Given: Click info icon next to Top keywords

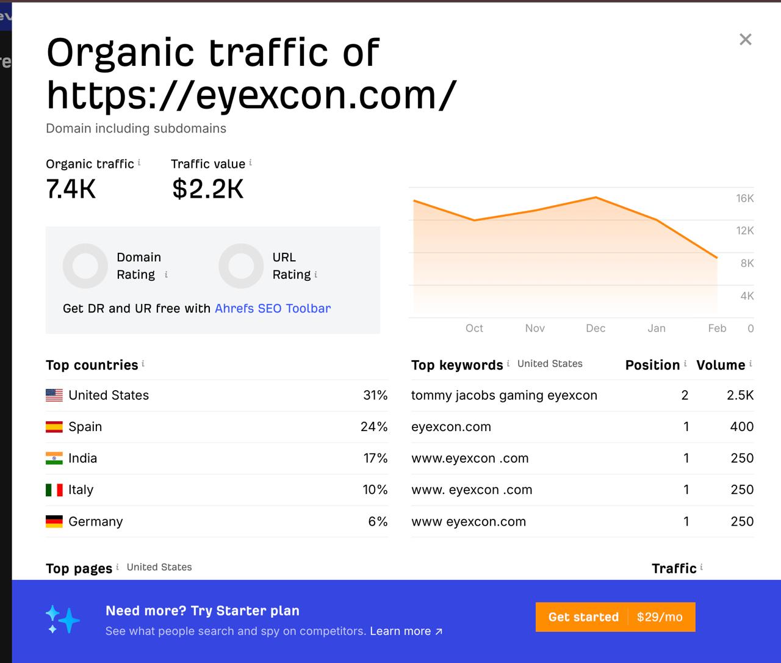Looking at the screenshot, I should pos(508,364).
